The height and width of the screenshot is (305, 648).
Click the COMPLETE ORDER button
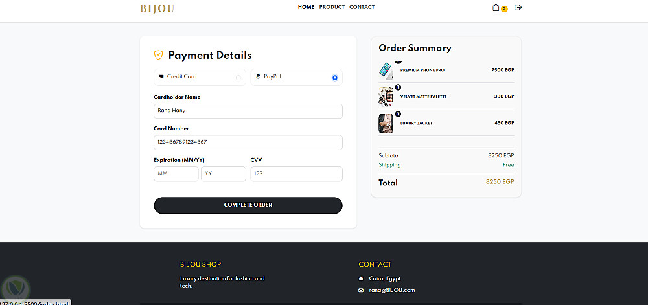click(248, 205)
